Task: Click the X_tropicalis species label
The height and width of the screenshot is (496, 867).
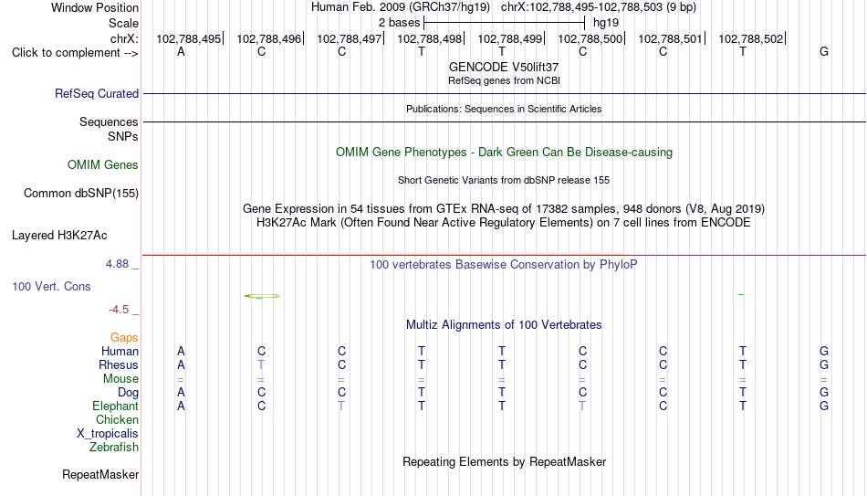Action: [108, 434]
